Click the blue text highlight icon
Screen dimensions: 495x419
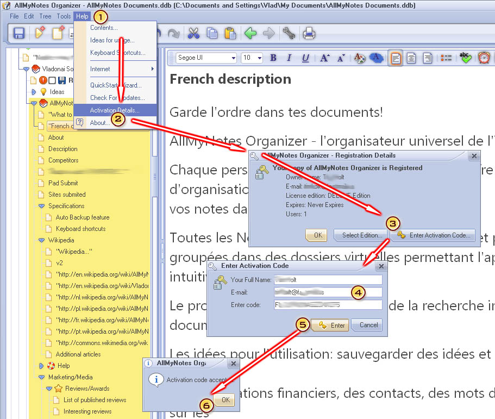pos(376,58)
